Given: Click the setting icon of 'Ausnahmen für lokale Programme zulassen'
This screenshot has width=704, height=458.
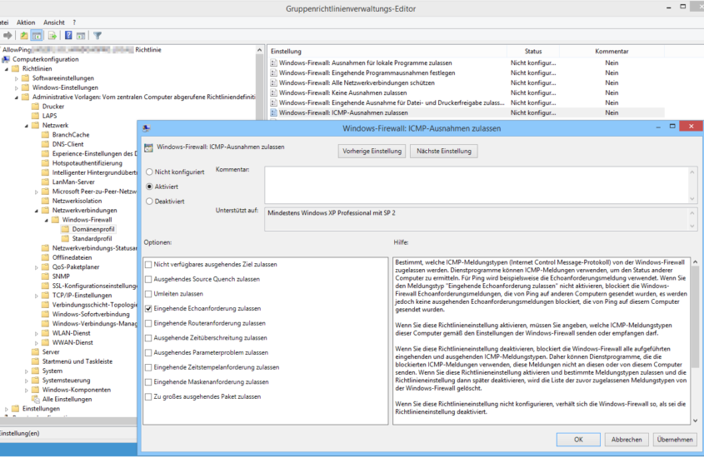Looking at the screenshot, I should [273, 62].
